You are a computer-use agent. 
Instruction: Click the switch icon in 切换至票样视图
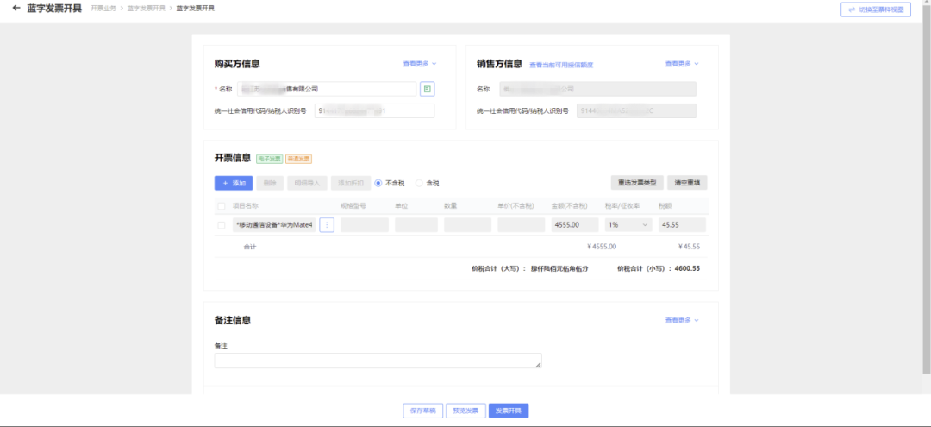pos(852,9)
